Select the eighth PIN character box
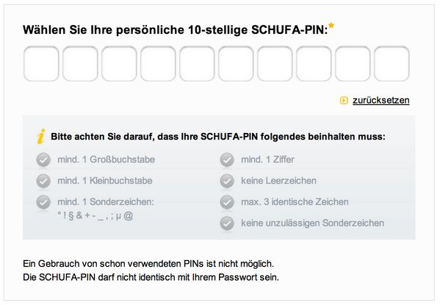This screenshot has width=440, height=305. point(314,64)
